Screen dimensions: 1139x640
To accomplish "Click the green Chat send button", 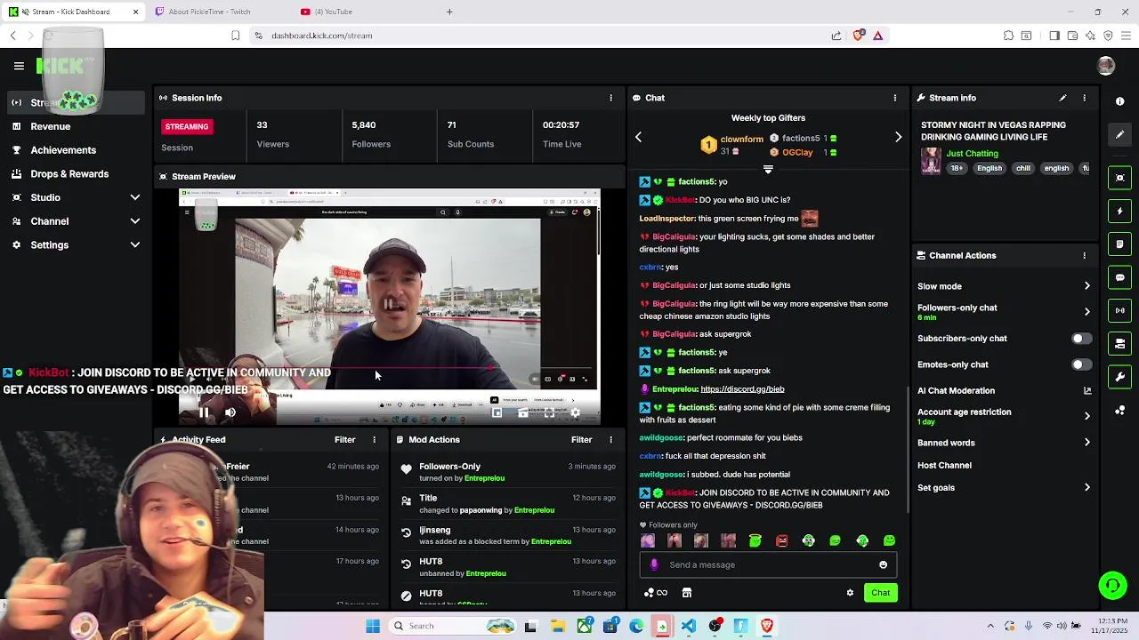I will tap(880, 593).
